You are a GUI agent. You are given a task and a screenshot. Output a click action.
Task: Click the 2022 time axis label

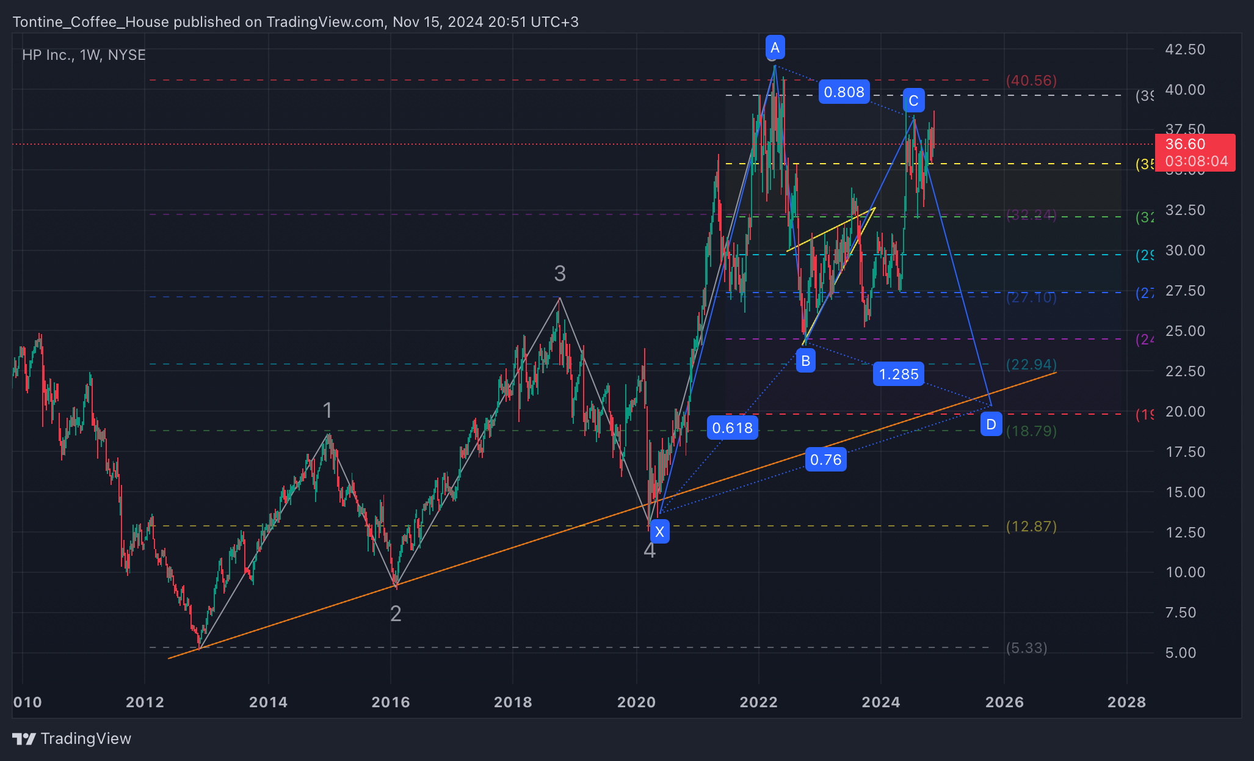(x=759, y=702)
